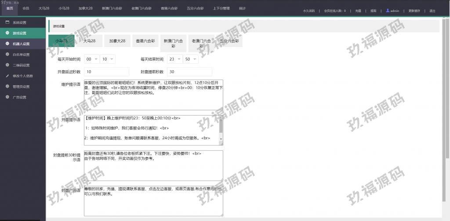The height and width of the screenshot is (221, 450).
Task: Click the 退出 logout link
Action: tap(432, 11)
